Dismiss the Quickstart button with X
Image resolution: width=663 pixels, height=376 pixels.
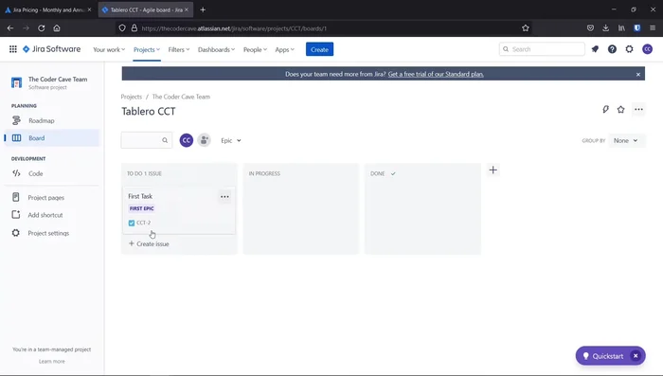point(636,356)
